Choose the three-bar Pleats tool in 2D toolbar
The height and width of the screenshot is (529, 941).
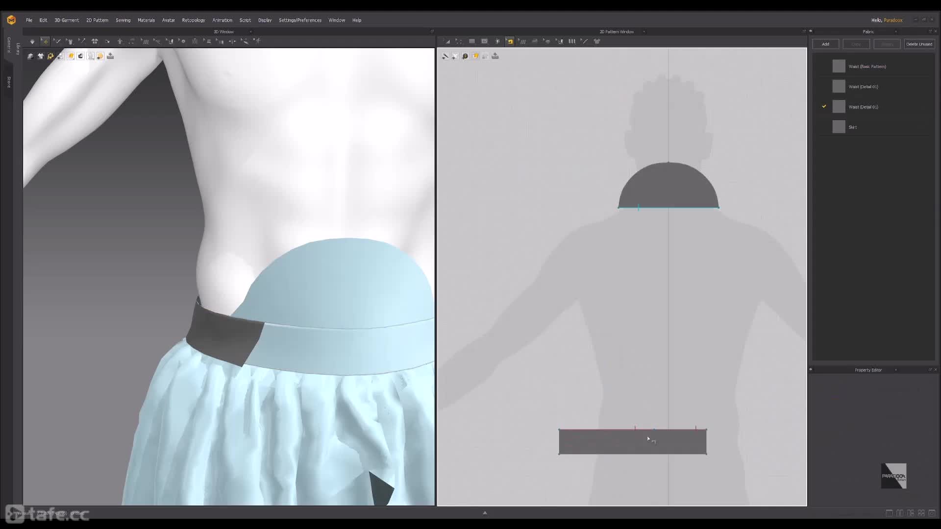pos(572,42)
